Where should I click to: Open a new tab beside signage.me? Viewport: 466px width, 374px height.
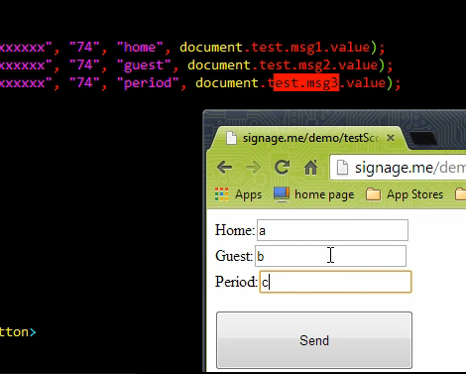point(423,139)
